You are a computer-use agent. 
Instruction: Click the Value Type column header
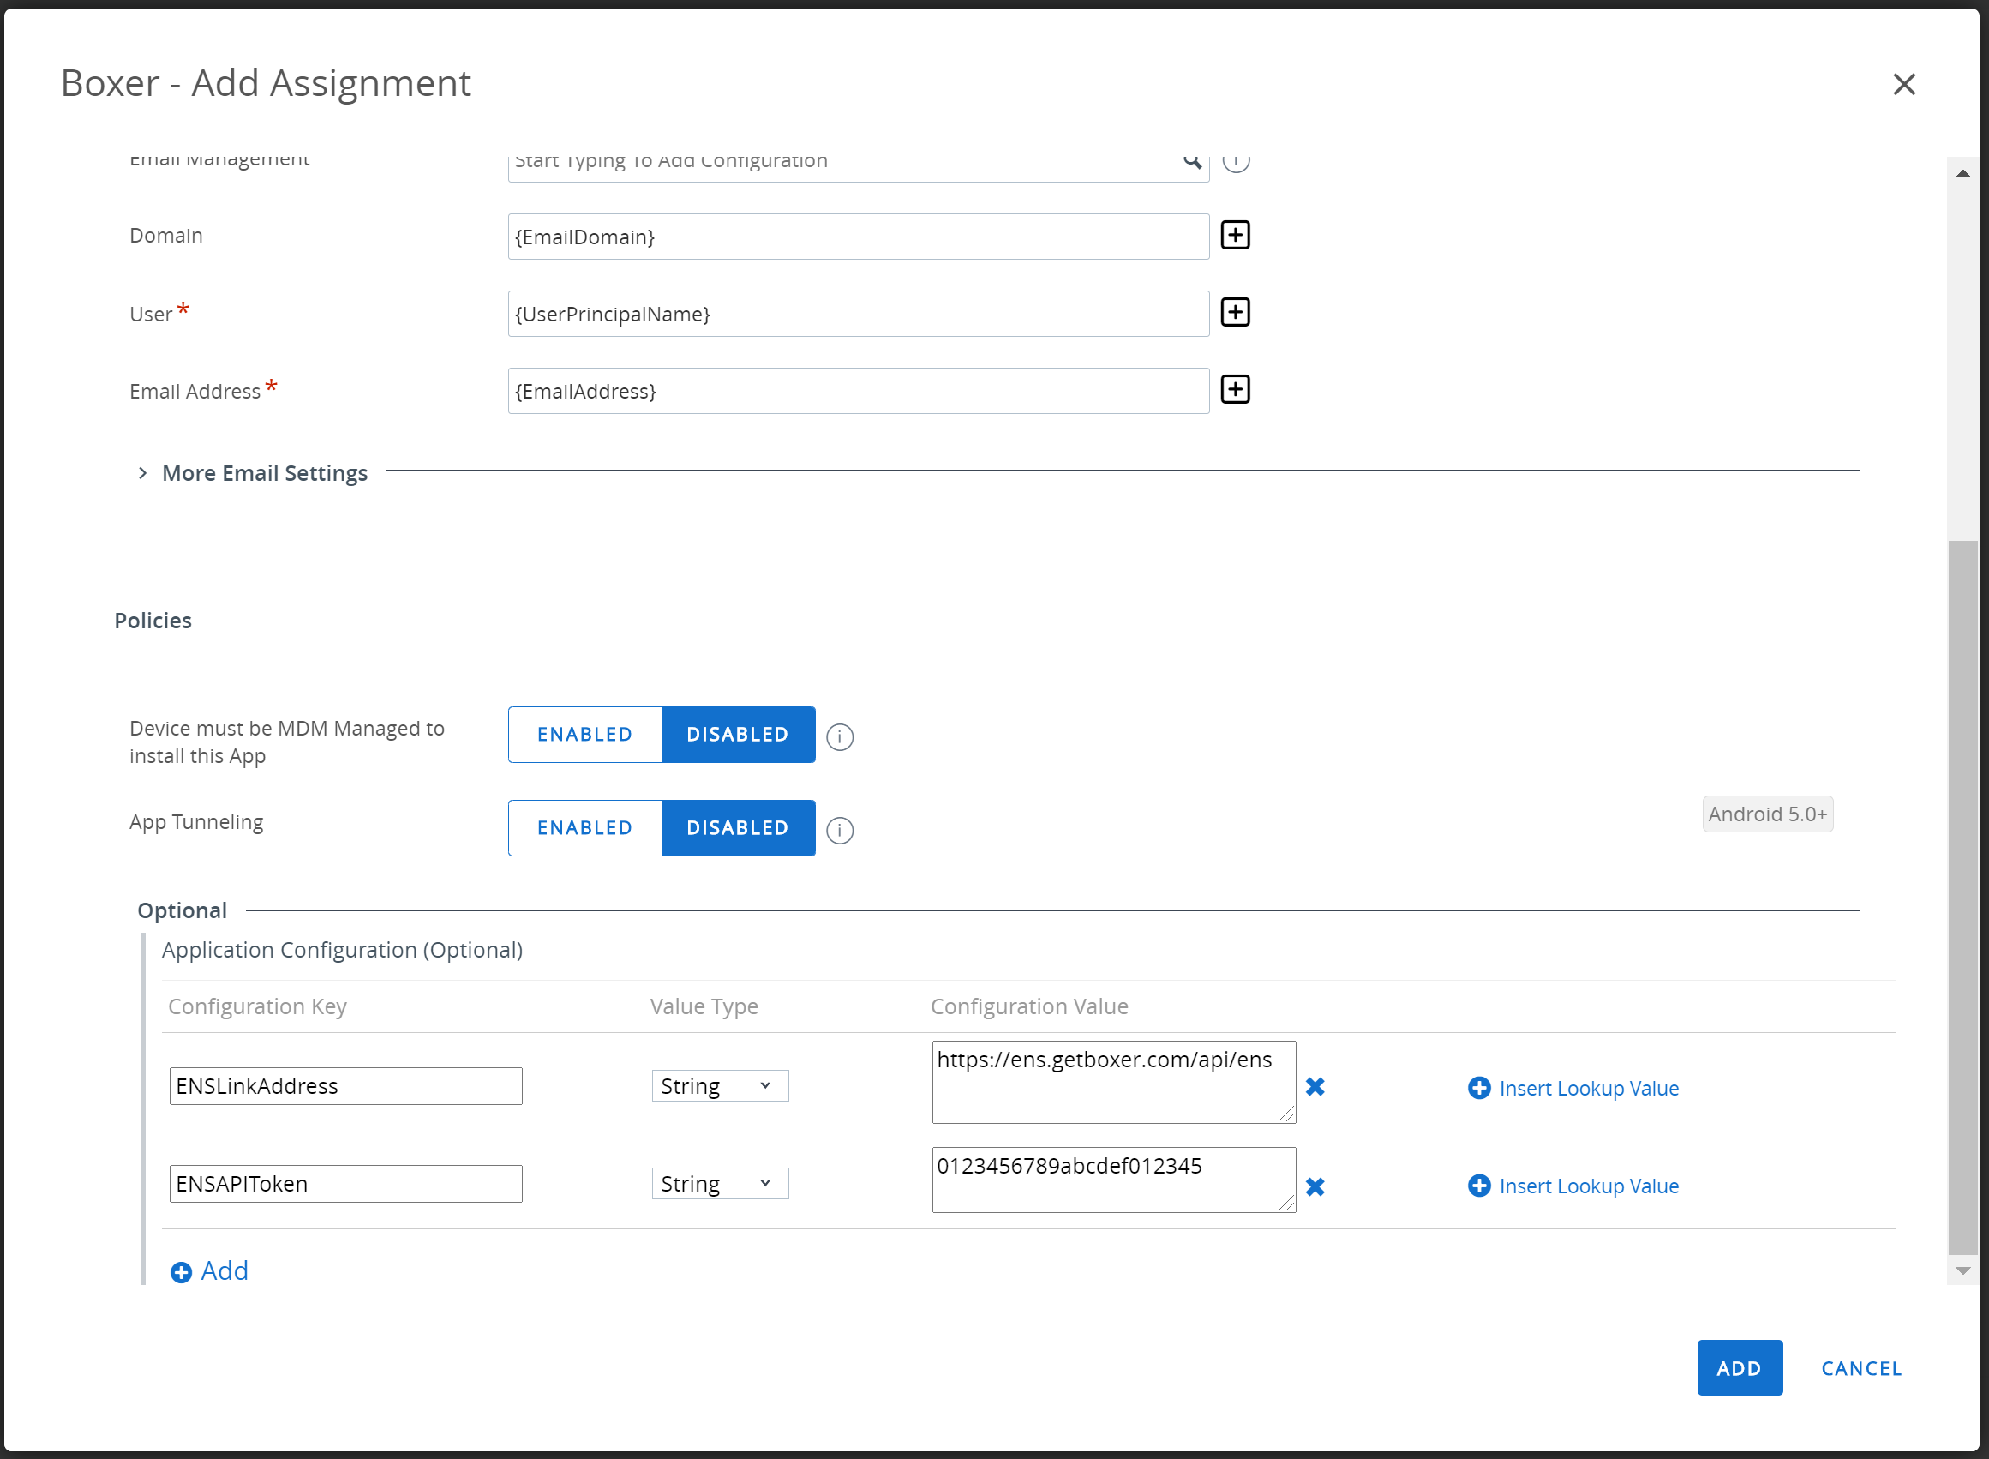tap(704, 1006)
